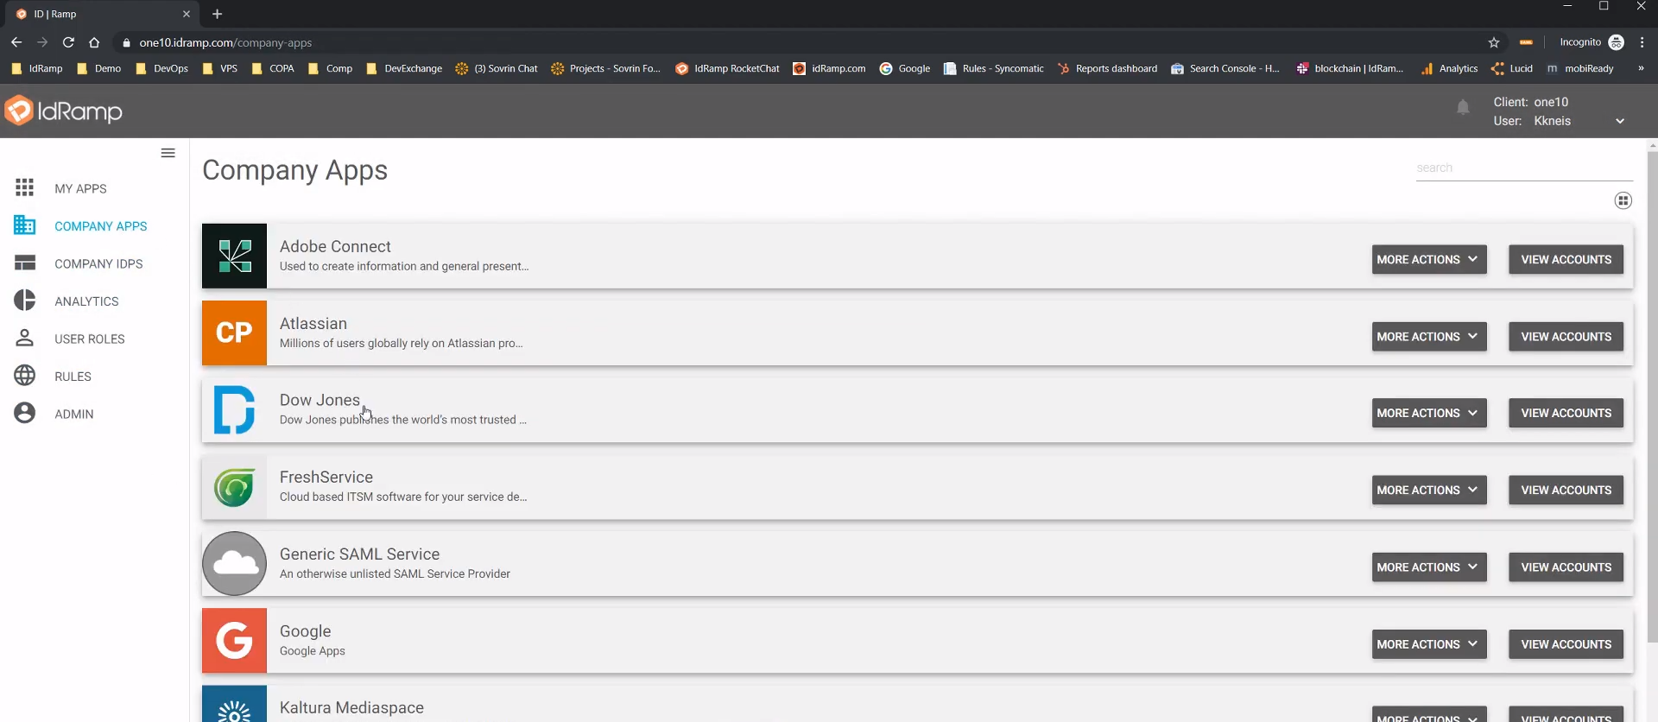Open a new browser tab
This screenshot has height=722, width=1658.
[x=218, y=14]
